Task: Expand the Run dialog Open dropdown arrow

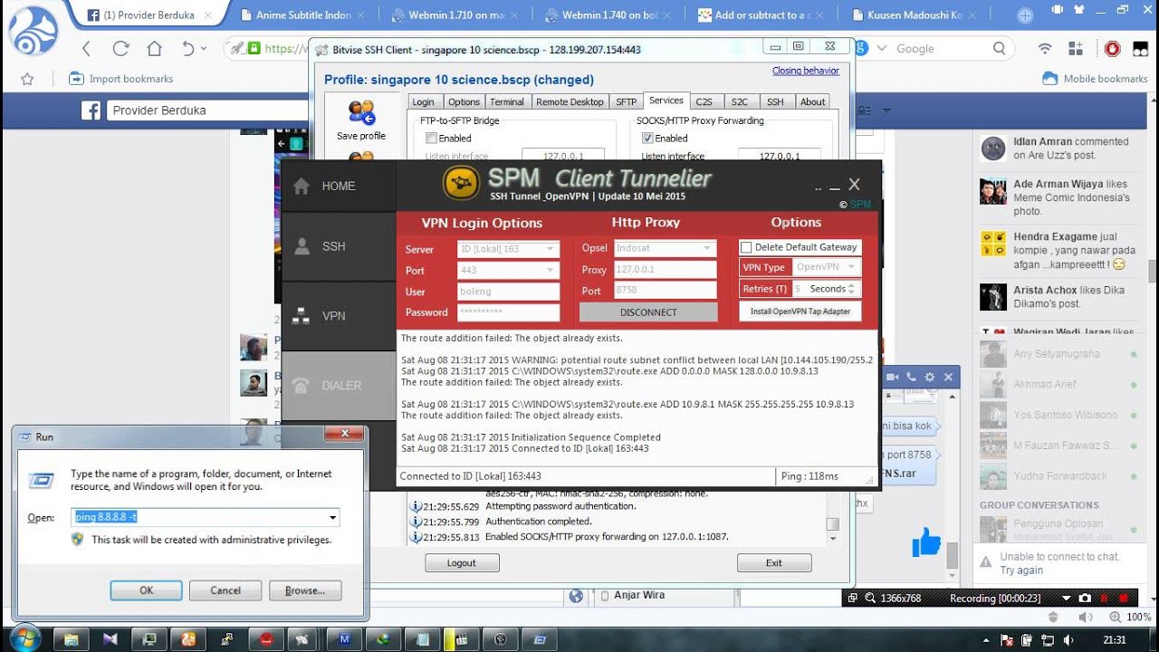Action: tap(333, 518)
